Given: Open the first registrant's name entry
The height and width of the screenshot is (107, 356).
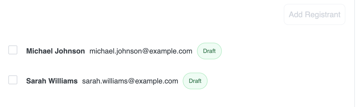Looking at the screenshot, I should [x=56, y=51].
